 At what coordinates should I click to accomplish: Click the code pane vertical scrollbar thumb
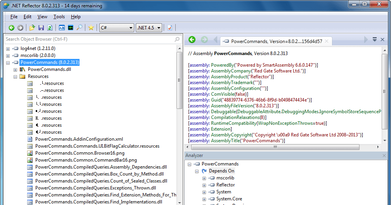384,91
